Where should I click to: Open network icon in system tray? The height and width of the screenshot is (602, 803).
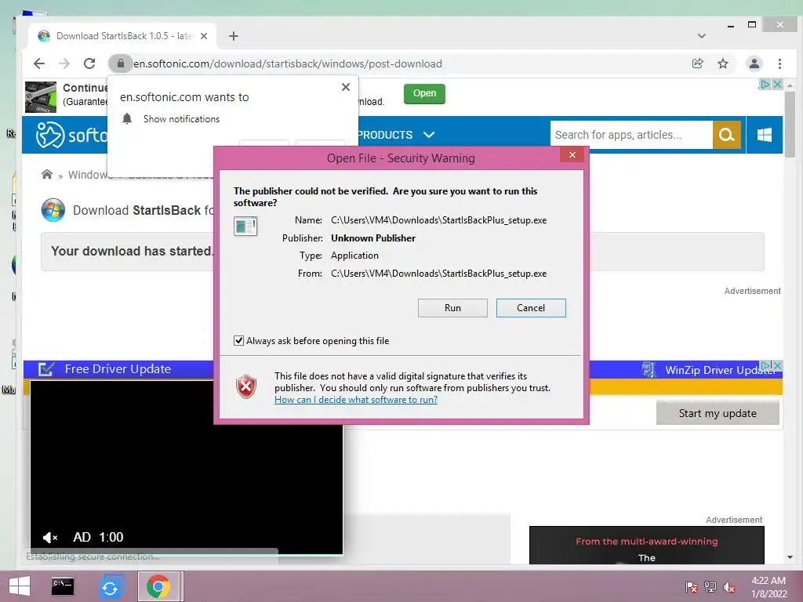[x=710, y=586]
